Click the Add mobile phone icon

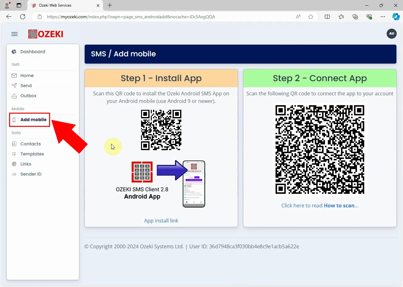14,120
